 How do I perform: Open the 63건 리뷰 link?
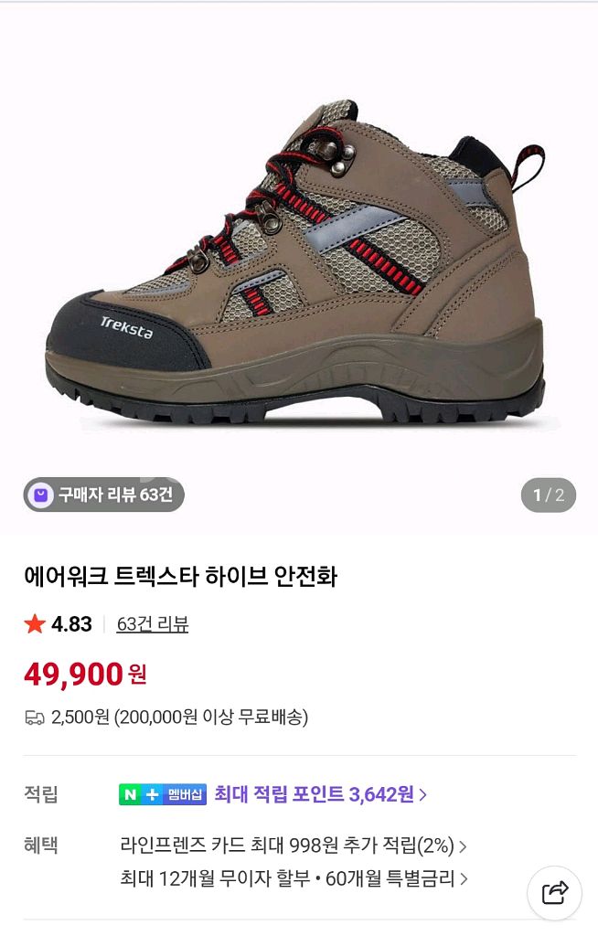153,624
